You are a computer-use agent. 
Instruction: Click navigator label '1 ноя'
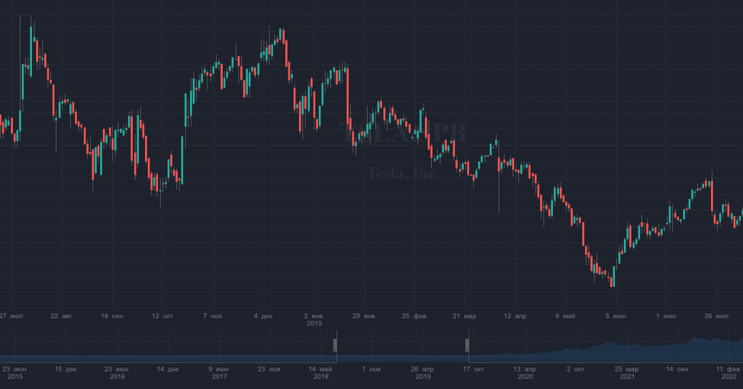coord(371,368)
